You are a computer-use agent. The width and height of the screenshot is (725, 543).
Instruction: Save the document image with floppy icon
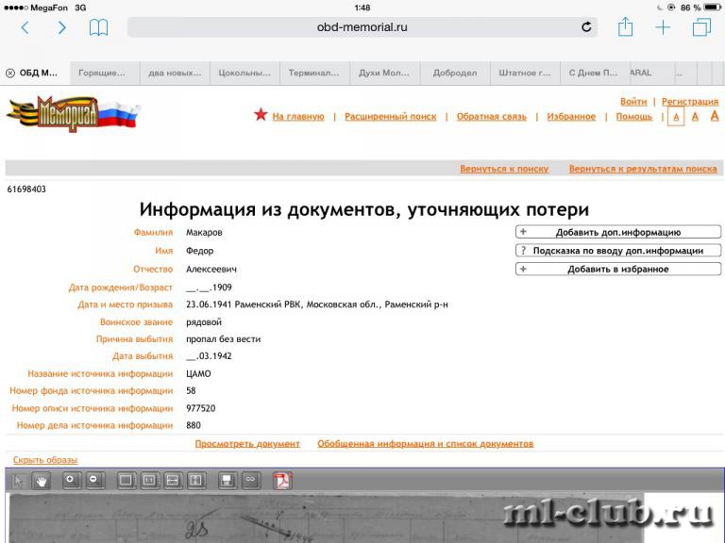(x=227, y=480)
